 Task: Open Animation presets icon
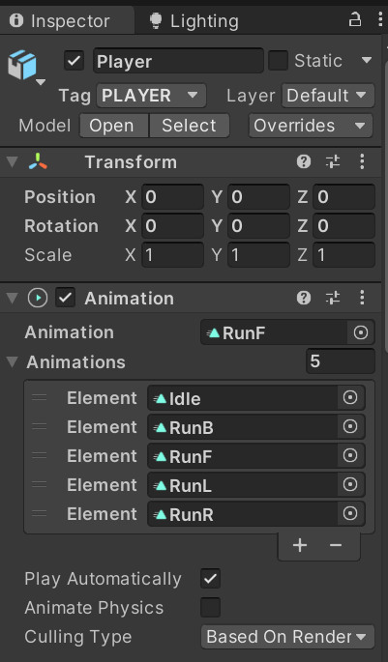(333, 298)
